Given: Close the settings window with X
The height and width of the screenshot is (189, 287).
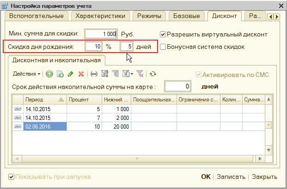Looking at the screenshot, I should point(281,6).
